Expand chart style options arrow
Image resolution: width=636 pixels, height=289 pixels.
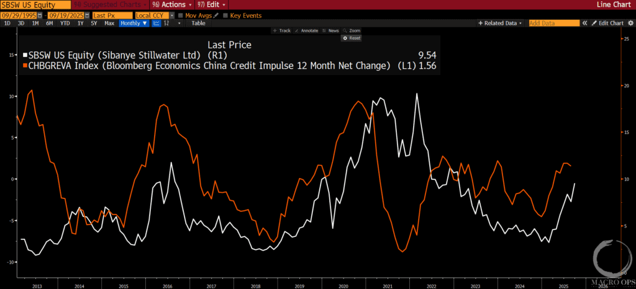point(179,23)
